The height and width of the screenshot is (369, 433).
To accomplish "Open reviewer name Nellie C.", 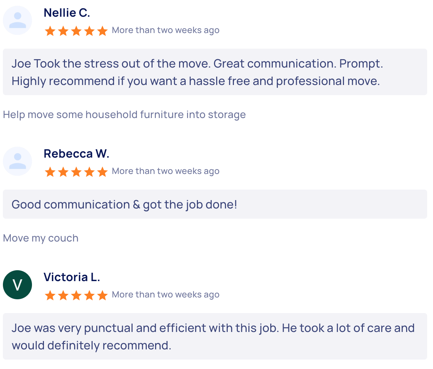I will click(x=67, y=13).
